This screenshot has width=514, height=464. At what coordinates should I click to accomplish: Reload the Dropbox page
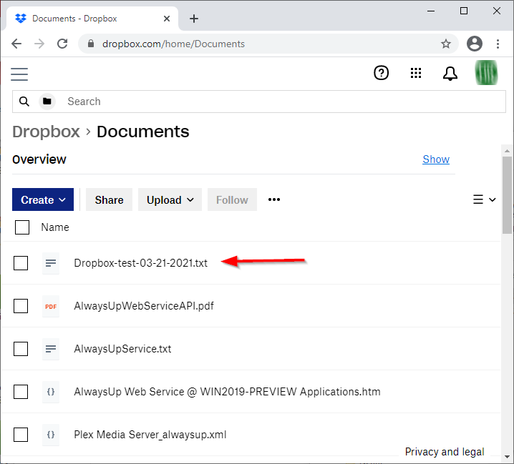tap(62, 44)
